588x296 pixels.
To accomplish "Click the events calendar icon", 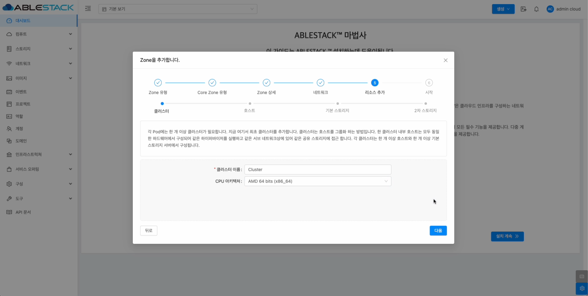I will coord(9,92).
